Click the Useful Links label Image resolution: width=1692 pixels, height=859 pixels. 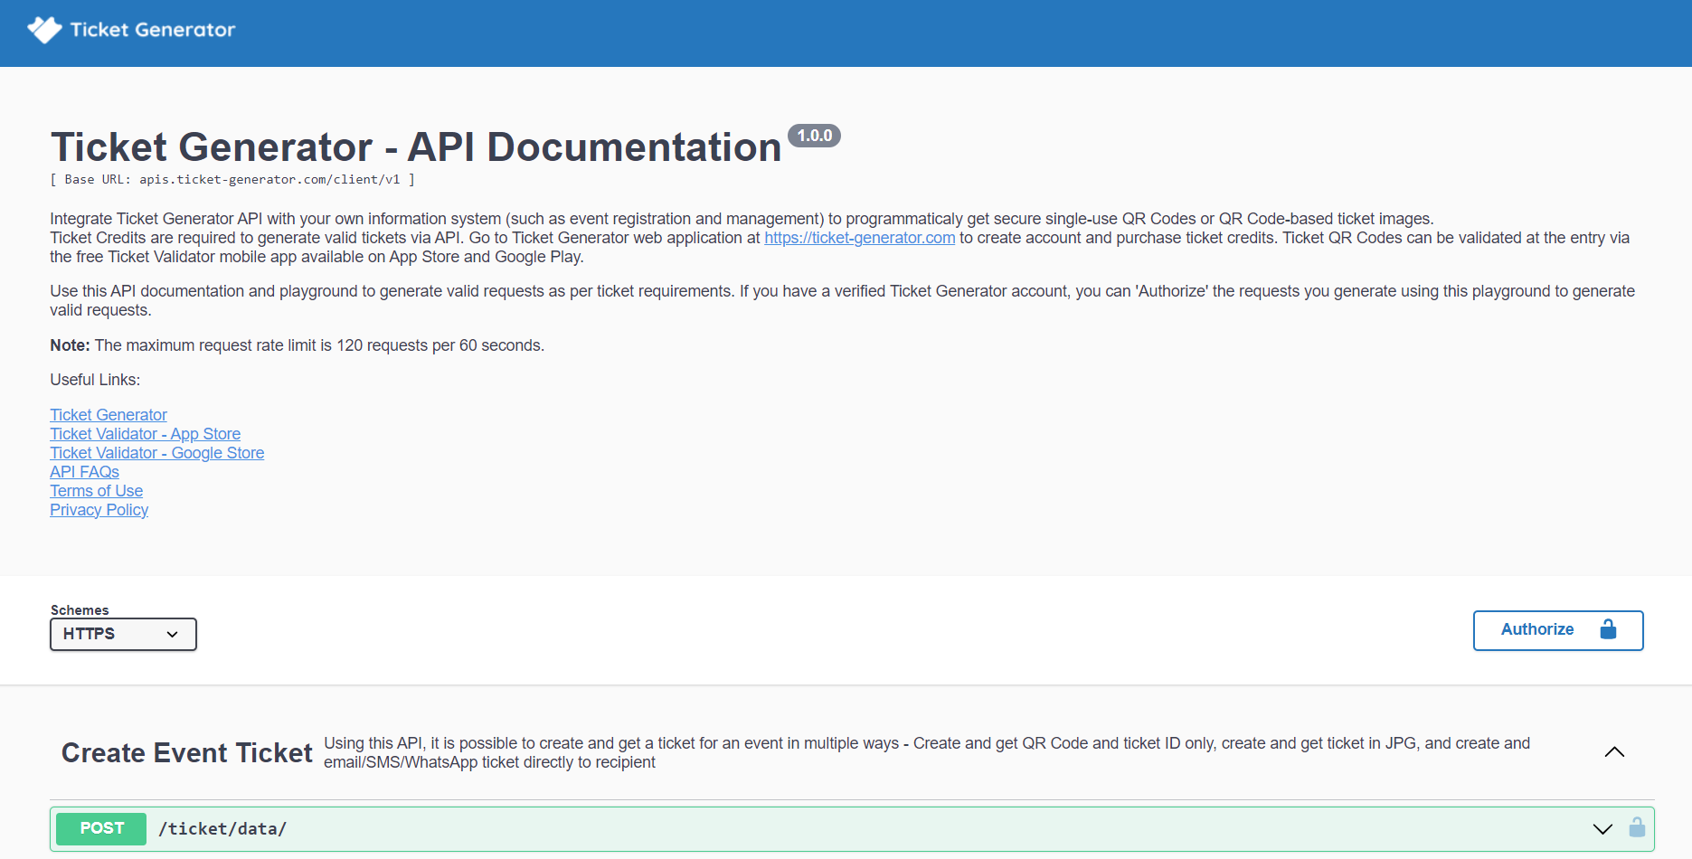(95, 380)
